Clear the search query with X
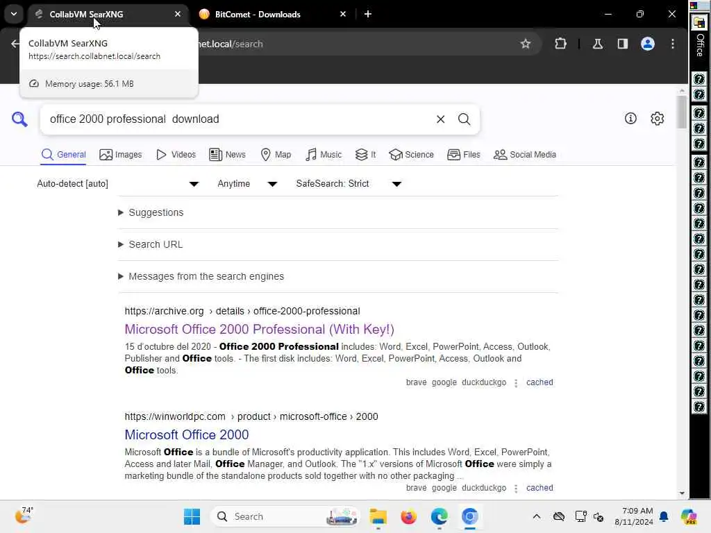Screen dimensions: 711x533 pos(440,119)
